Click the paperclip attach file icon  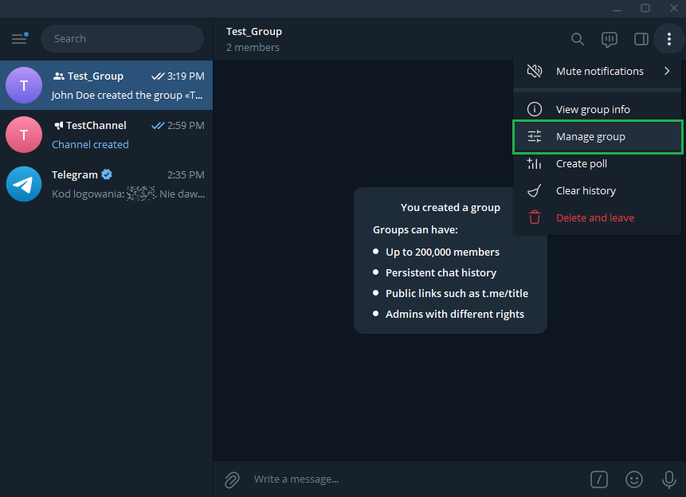click(232, 479)
